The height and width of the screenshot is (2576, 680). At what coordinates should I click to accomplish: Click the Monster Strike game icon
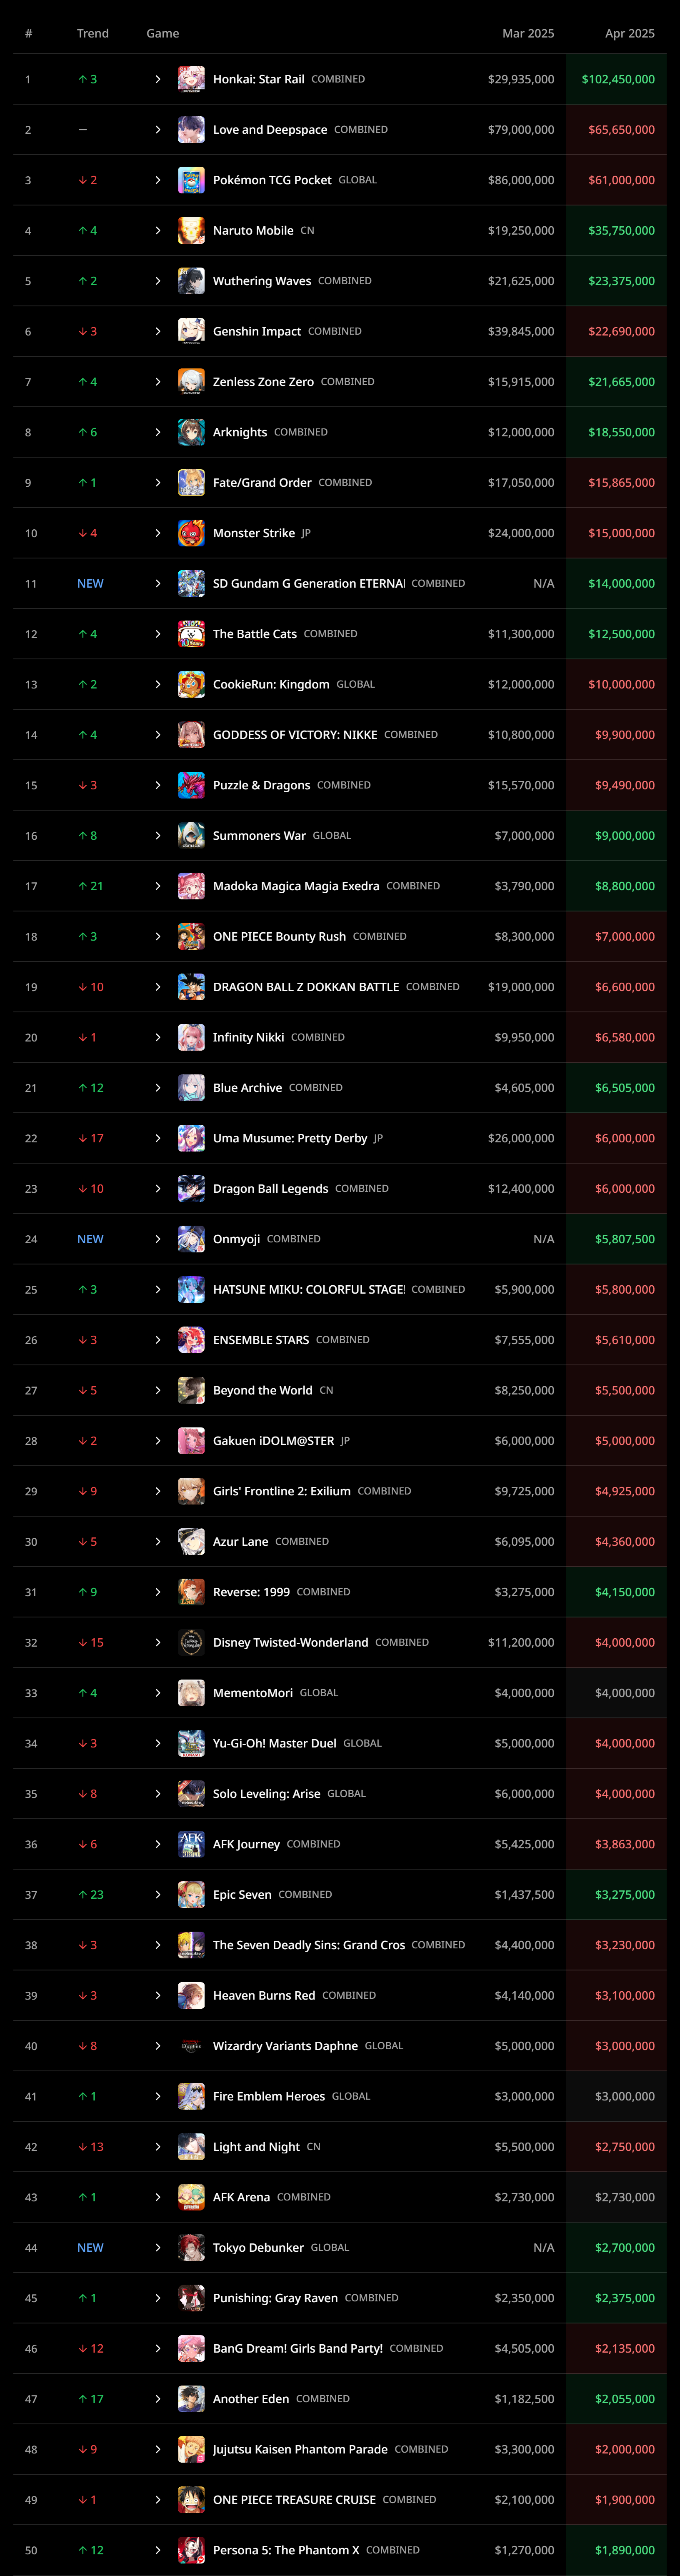click(191, 533)
